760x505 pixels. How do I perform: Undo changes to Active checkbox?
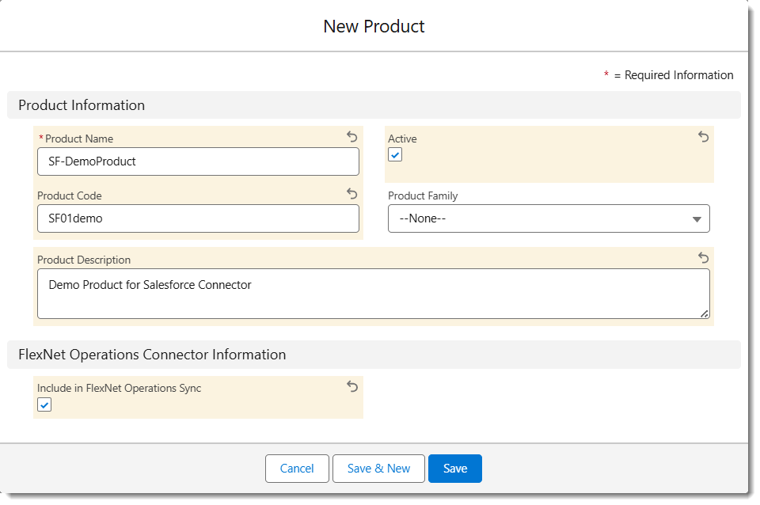coord(703,137)
